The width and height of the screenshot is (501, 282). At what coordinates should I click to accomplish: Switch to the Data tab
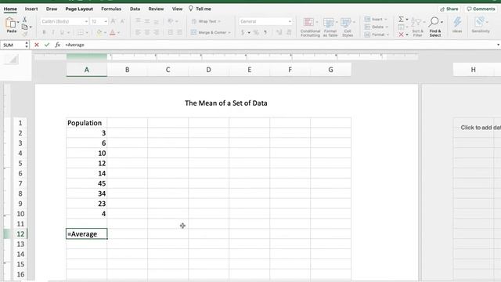135,9
